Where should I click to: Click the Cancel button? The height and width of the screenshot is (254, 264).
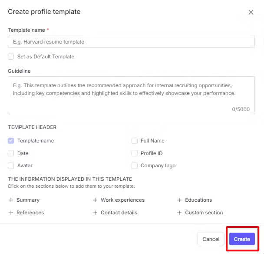click(x=211, y=239)
